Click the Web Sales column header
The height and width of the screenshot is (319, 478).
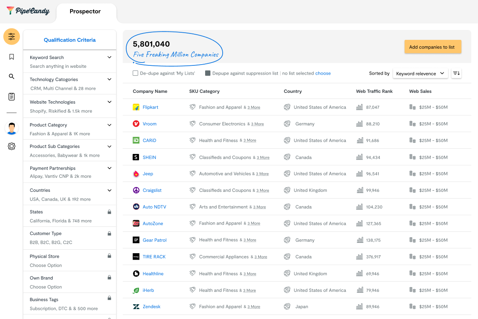point(420,91)
